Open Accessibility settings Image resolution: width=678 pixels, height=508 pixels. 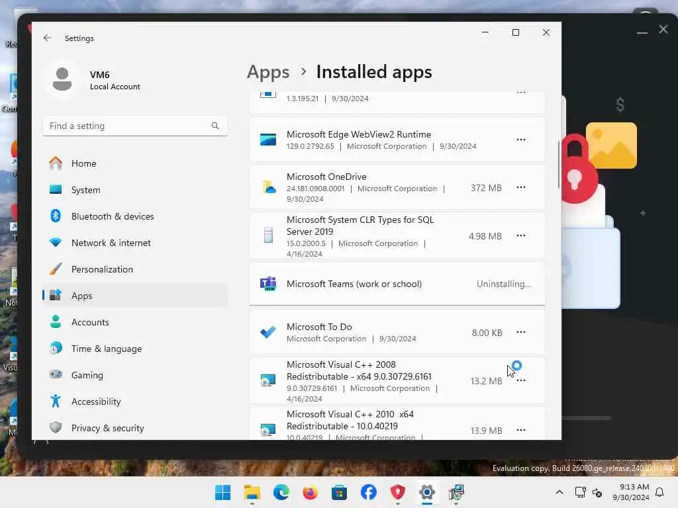(x=135, y=402)
